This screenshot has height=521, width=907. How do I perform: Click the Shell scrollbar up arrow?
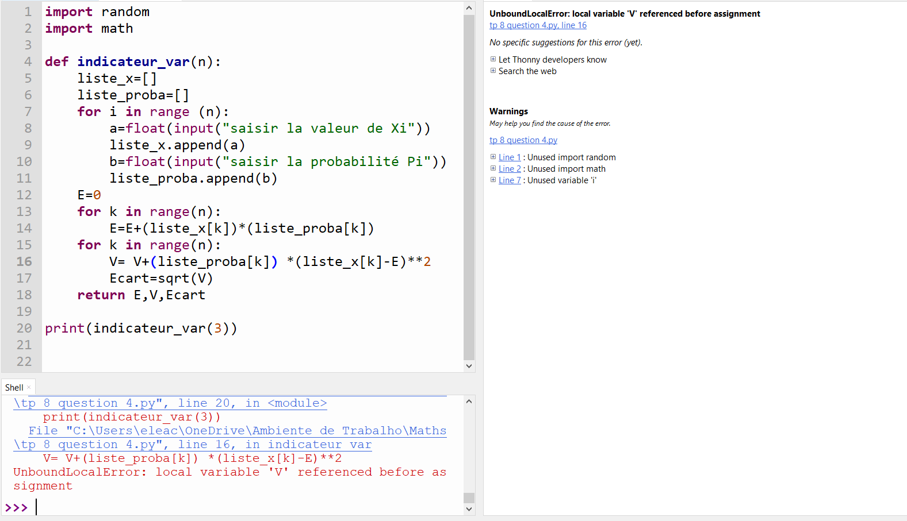pyautogui.click(x=469, y=402)
